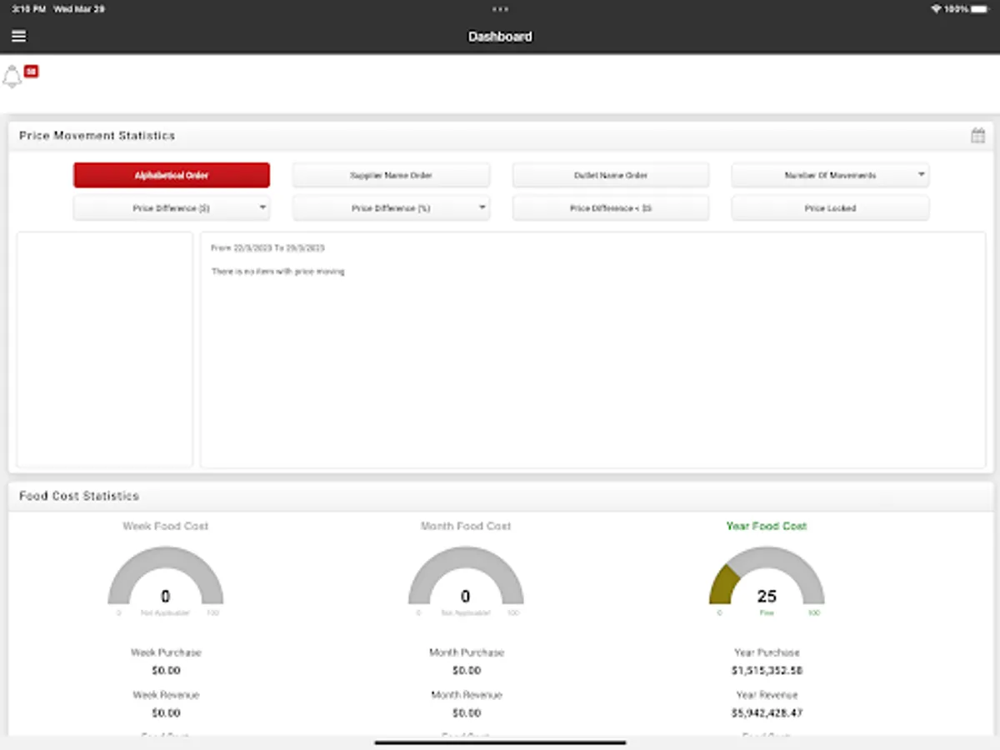Viewport: 1000px width, 750px height.
Task: Expand Price Difference ($) dropdown
Action: pos(172,208)
